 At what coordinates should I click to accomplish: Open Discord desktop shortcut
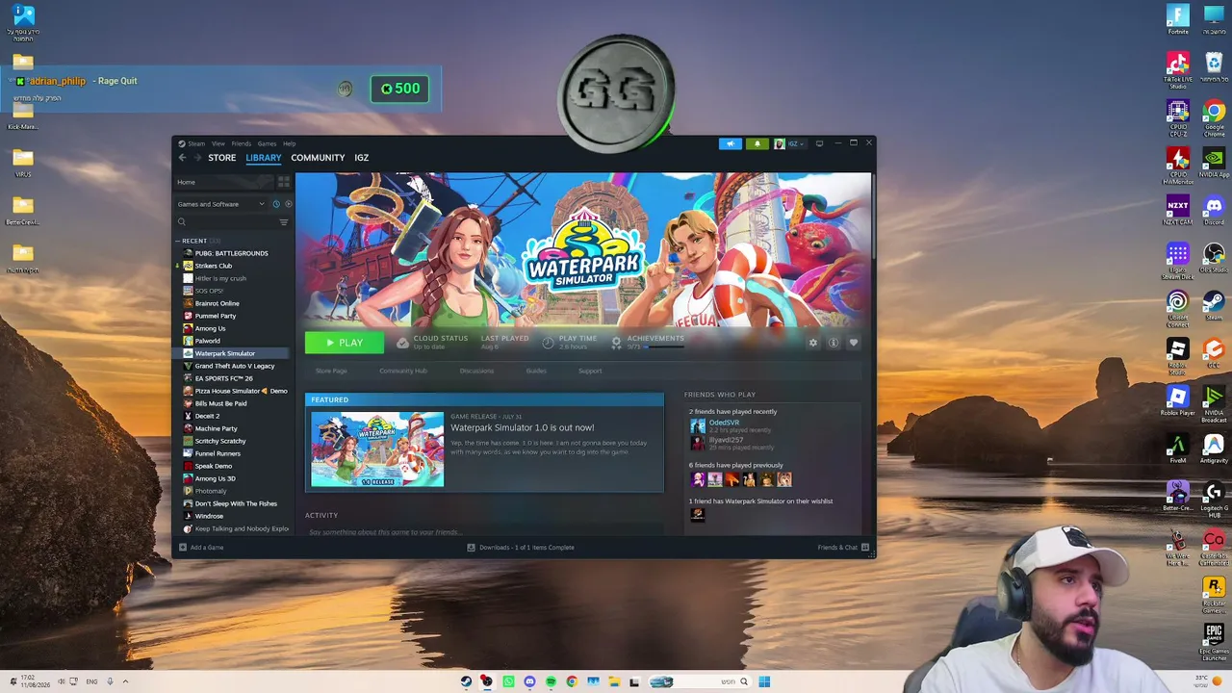point(1214,210)
